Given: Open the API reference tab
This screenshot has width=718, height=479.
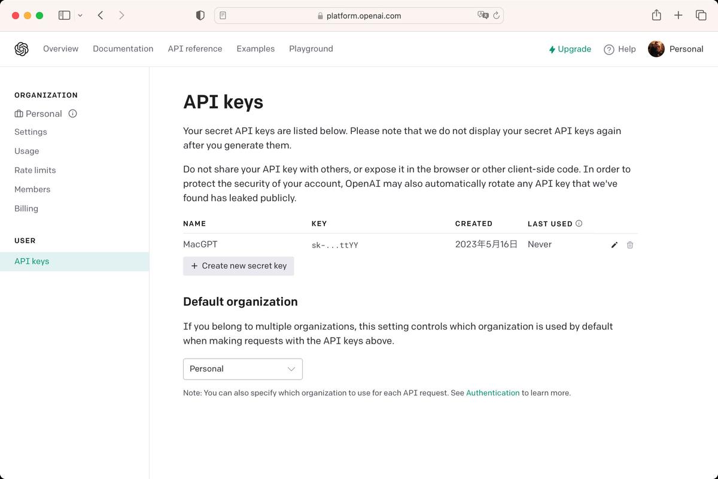Looking at the screenshot, I should [x=195, y=49].
